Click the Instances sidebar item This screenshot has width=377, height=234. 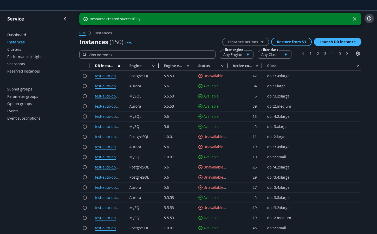pos(16,42)
